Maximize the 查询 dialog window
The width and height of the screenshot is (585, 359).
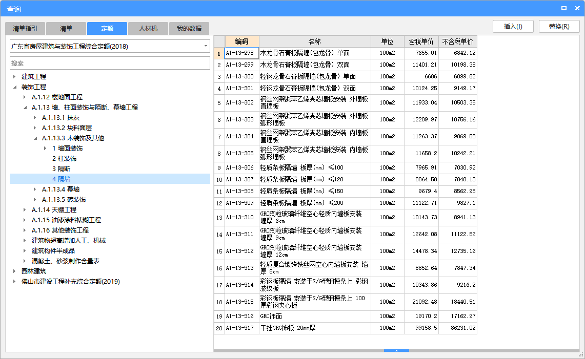pyautogui.click(x=564, y=8)
